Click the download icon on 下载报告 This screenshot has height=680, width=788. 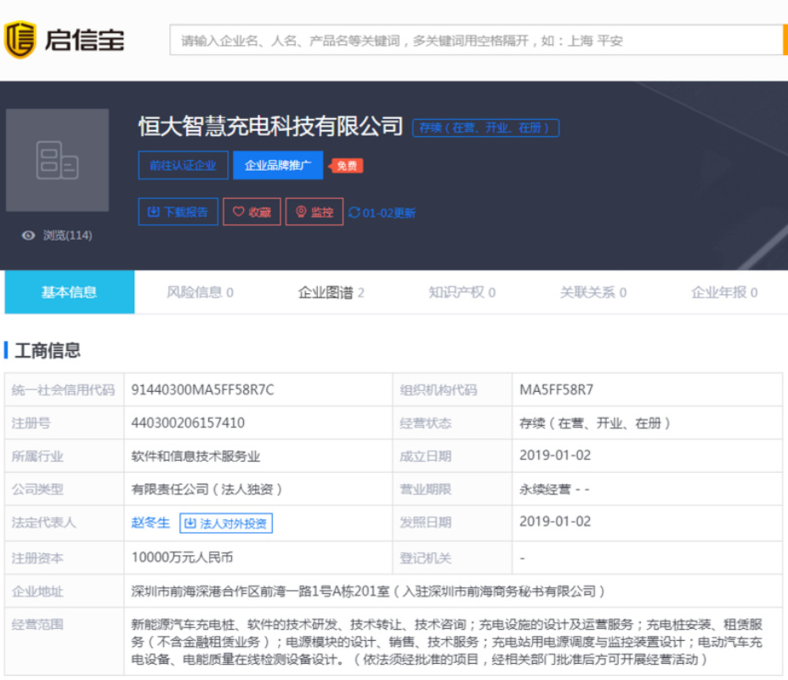click(x=154, y=212)
